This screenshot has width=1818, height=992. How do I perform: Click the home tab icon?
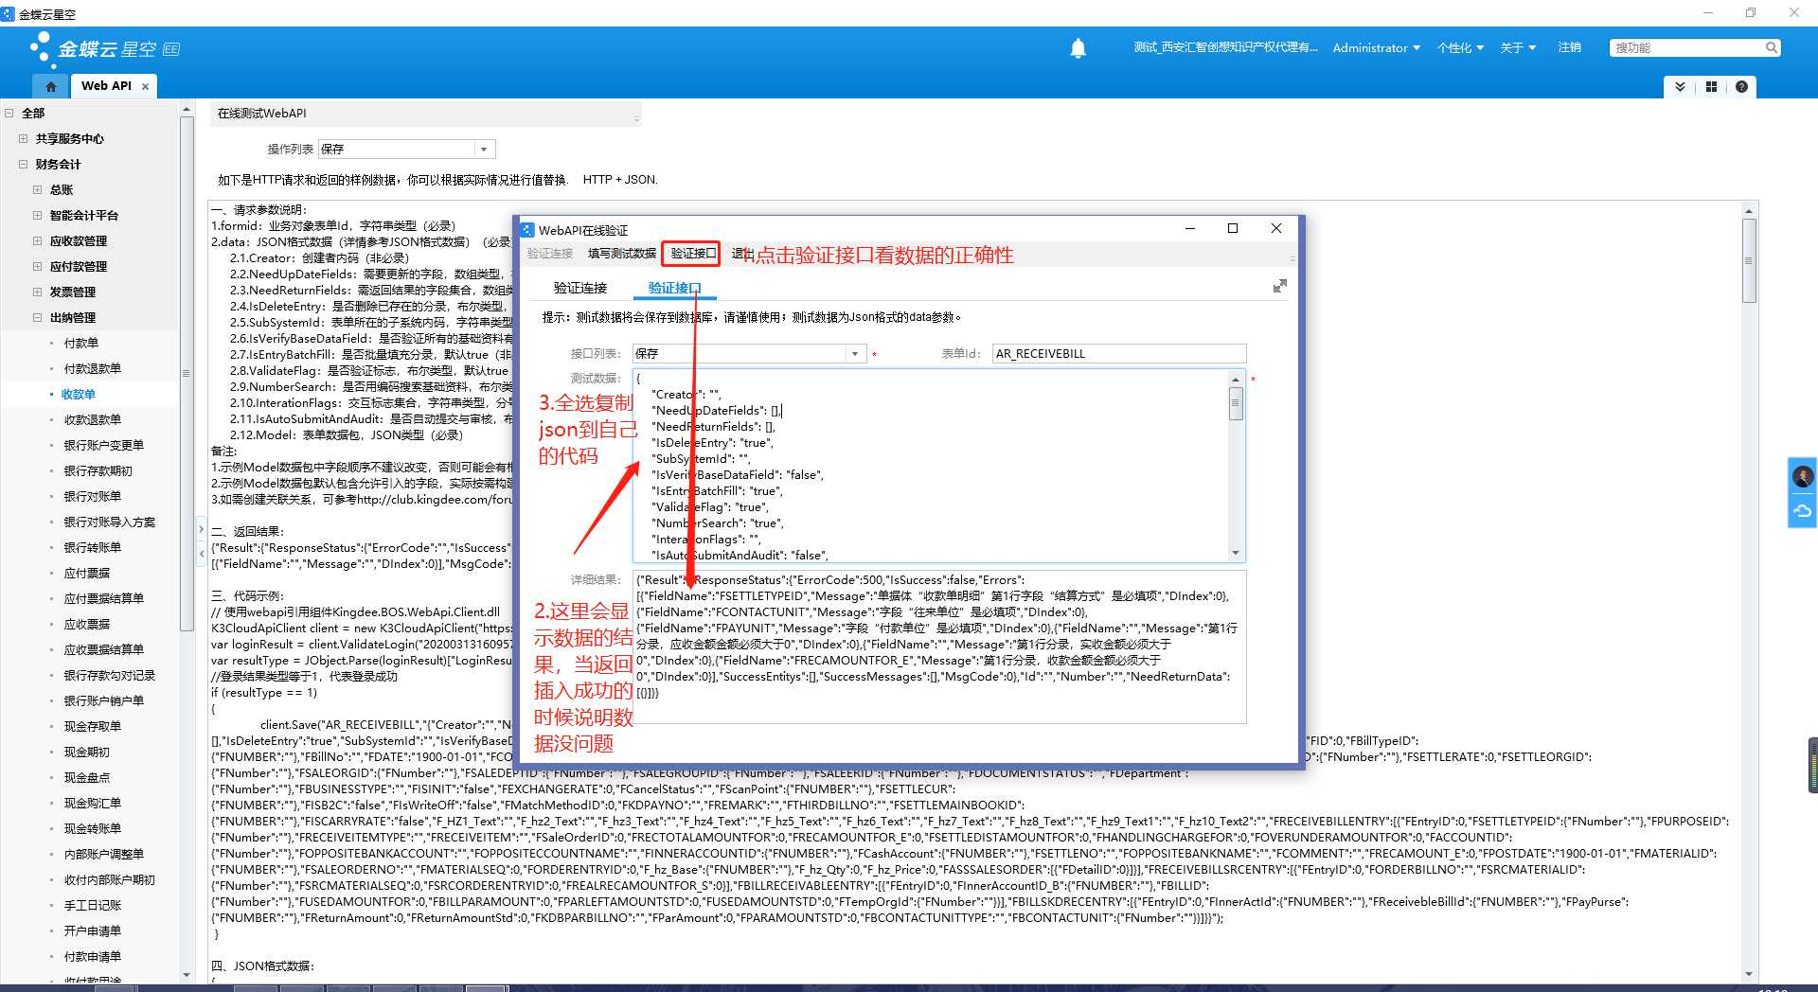(51, 86)
